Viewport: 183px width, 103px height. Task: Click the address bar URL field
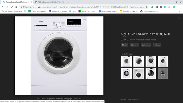click(x=83, y=7)
